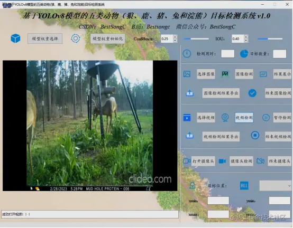Viewport: 293px width, 228px height.
Task: Click the blue ALL icon
Action: point(244,186)
